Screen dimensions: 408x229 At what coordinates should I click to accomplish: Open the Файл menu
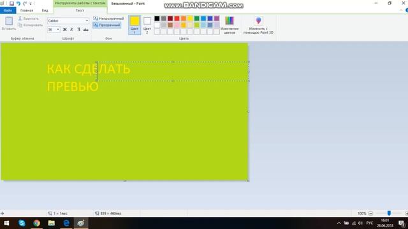8,10
